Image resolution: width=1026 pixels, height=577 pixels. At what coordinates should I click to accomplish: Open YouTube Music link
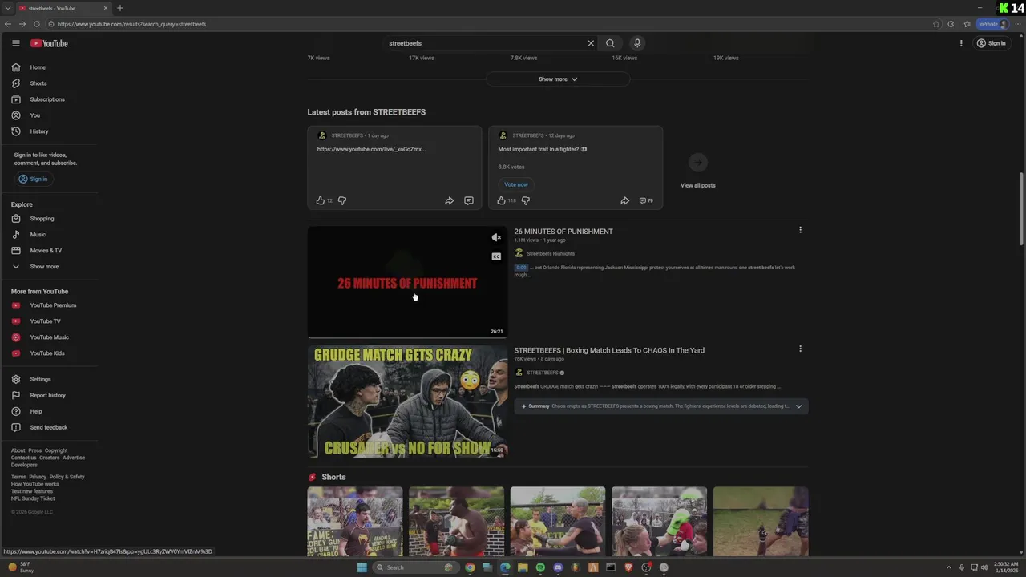click(49, 337)
